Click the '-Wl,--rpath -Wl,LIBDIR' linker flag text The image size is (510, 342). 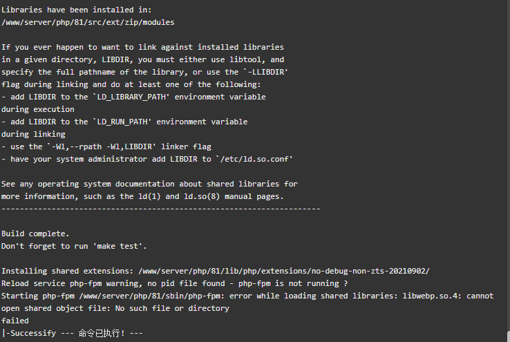point(102,147)
